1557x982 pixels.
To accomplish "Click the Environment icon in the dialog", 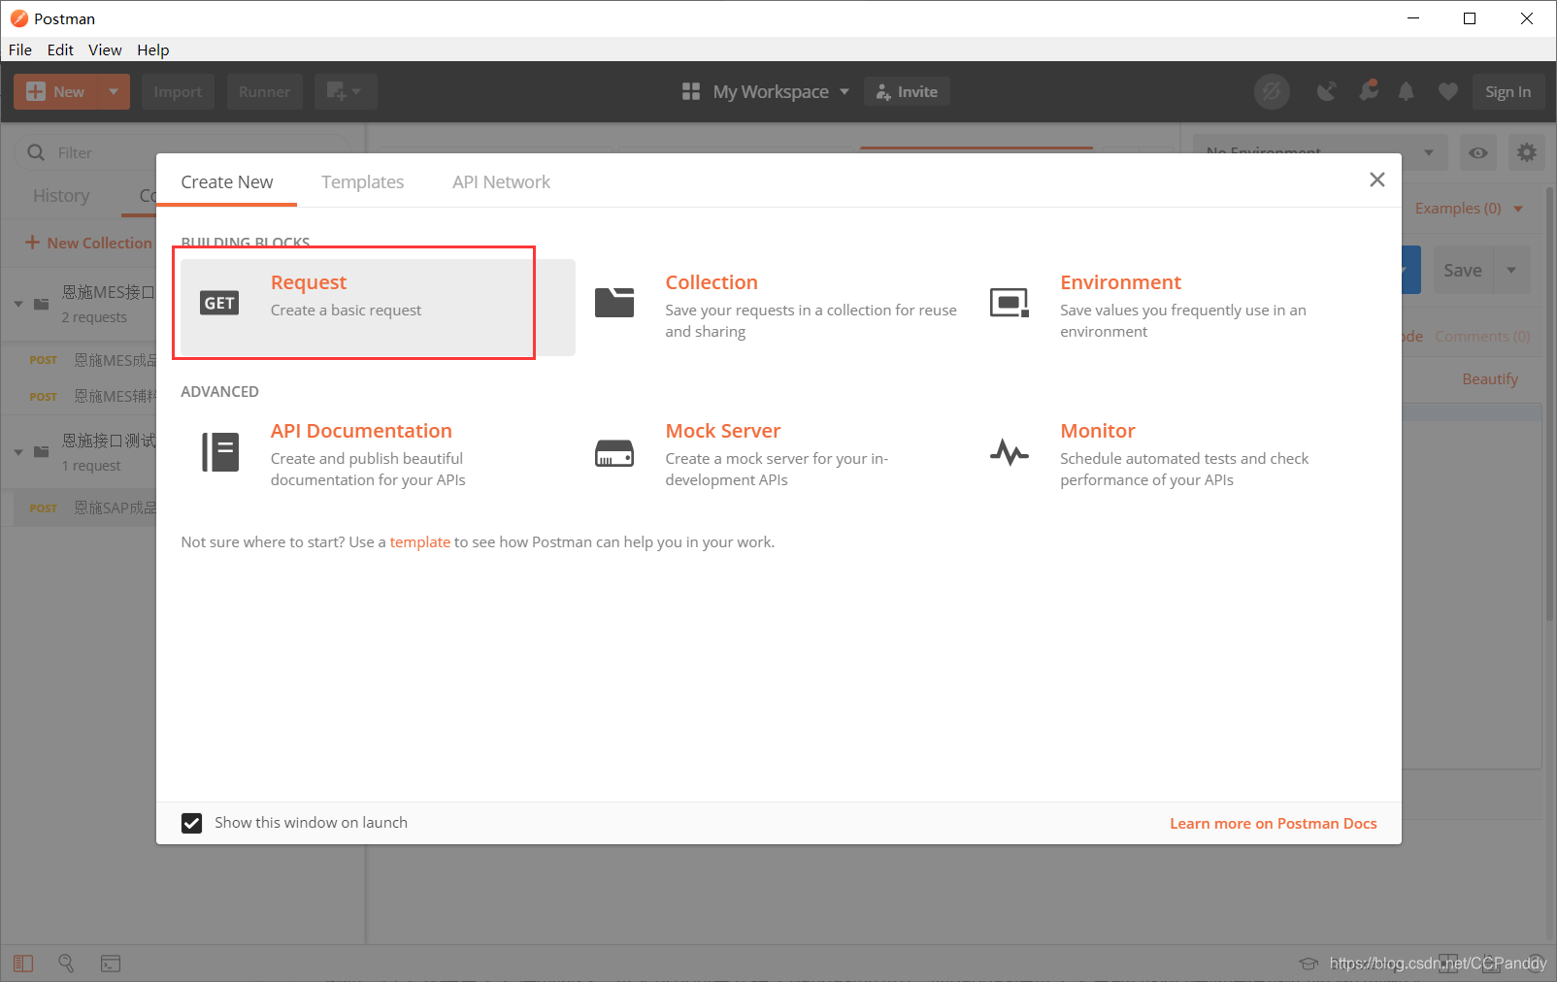I will pyautogui.click(x=1010, y=303).
